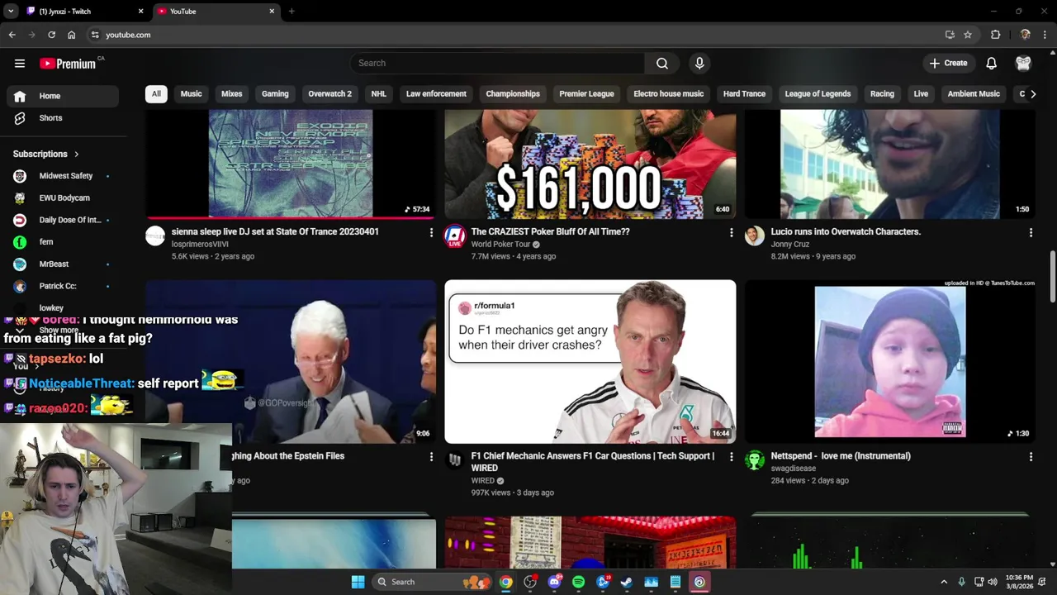Open the Jonny Cruz channel avatar
Screen dimensions: 1057x595
755,236
